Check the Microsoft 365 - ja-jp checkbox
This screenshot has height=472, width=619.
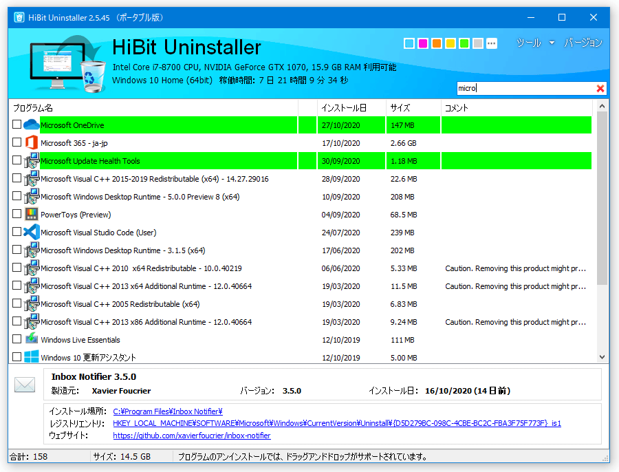[x=17, y=142]
